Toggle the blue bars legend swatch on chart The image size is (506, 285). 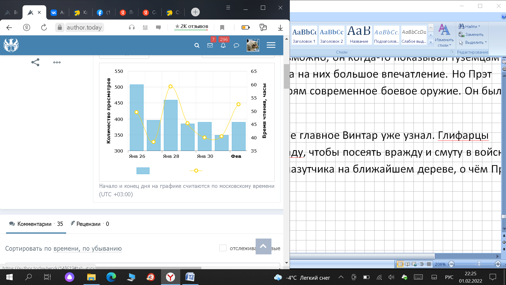point(143,171)
